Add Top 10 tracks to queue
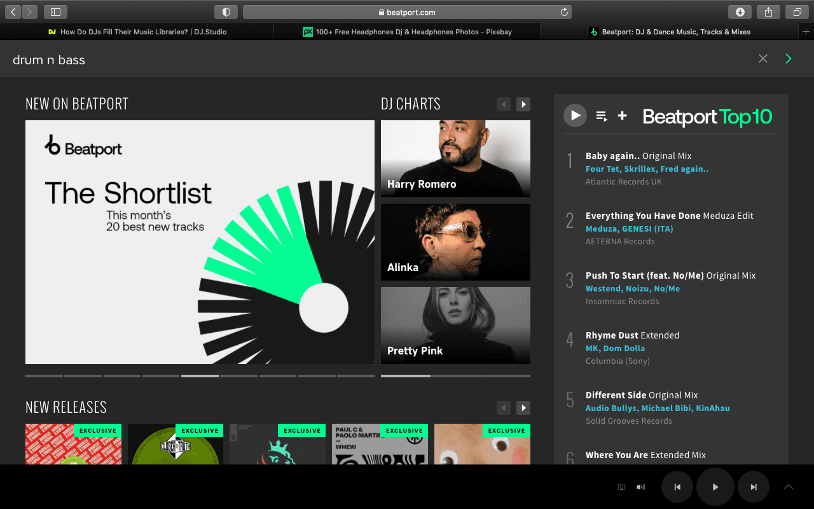The width and height of the screenshot is (814, 509). point(601,116)
